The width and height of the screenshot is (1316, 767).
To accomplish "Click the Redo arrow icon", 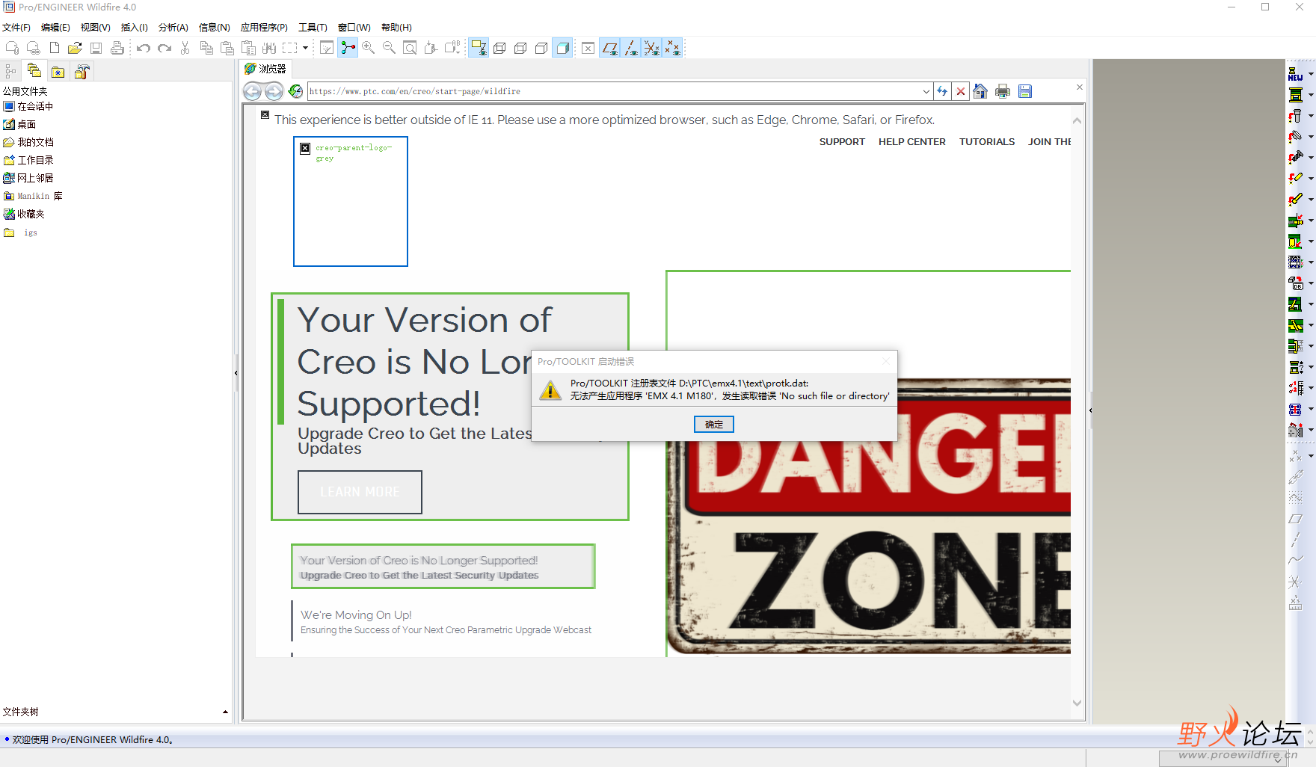I will click(164, 48).
